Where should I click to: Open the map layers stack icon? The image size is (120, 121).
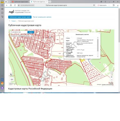click(12, 79)
